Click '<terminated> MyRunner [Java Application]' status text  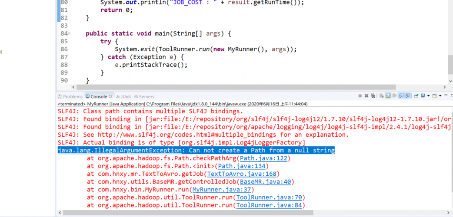pyautogui.click(x=101, y=104)
